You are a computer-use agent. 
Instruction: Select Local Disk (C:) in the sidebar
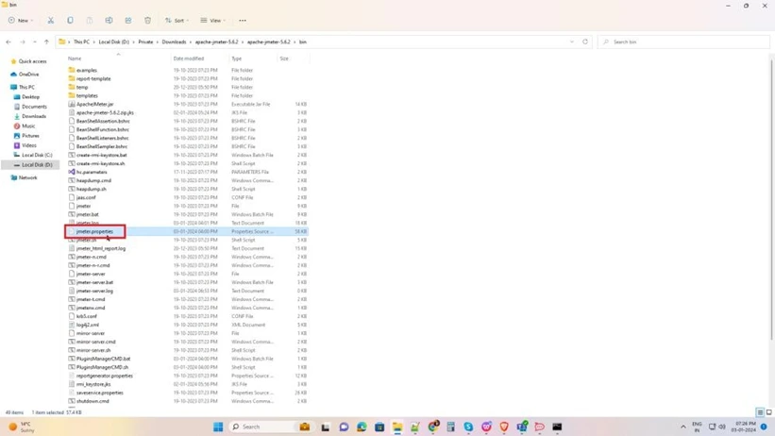[x=33, y=155]
